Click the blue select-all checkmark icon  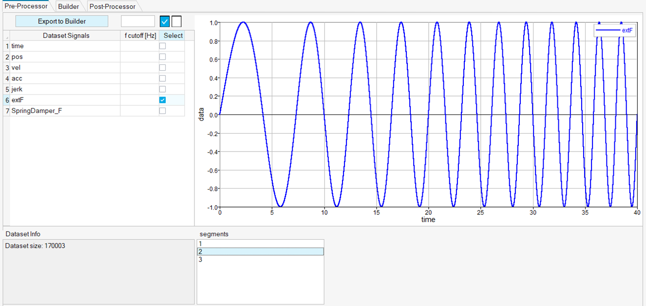[x=165, y=21]
